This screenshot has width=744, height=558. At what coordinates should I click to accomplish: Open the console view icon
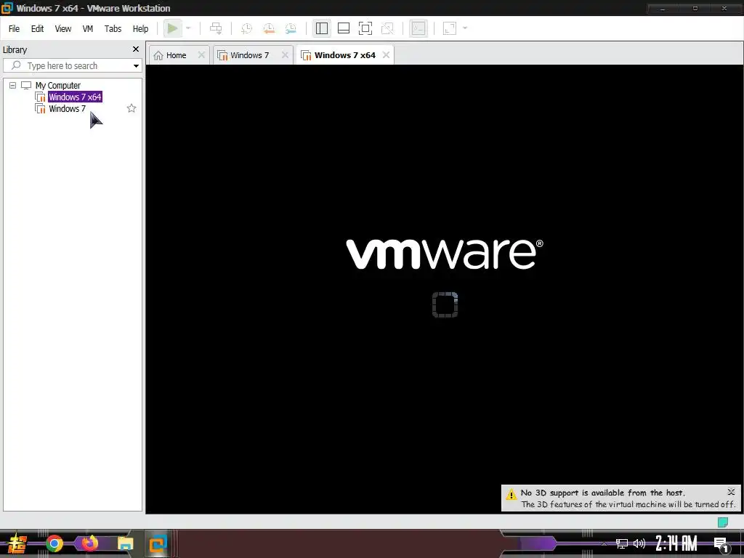418,28
